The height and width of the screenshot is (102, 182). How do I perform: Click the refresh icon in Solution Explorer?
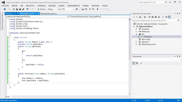click(152, 17)
